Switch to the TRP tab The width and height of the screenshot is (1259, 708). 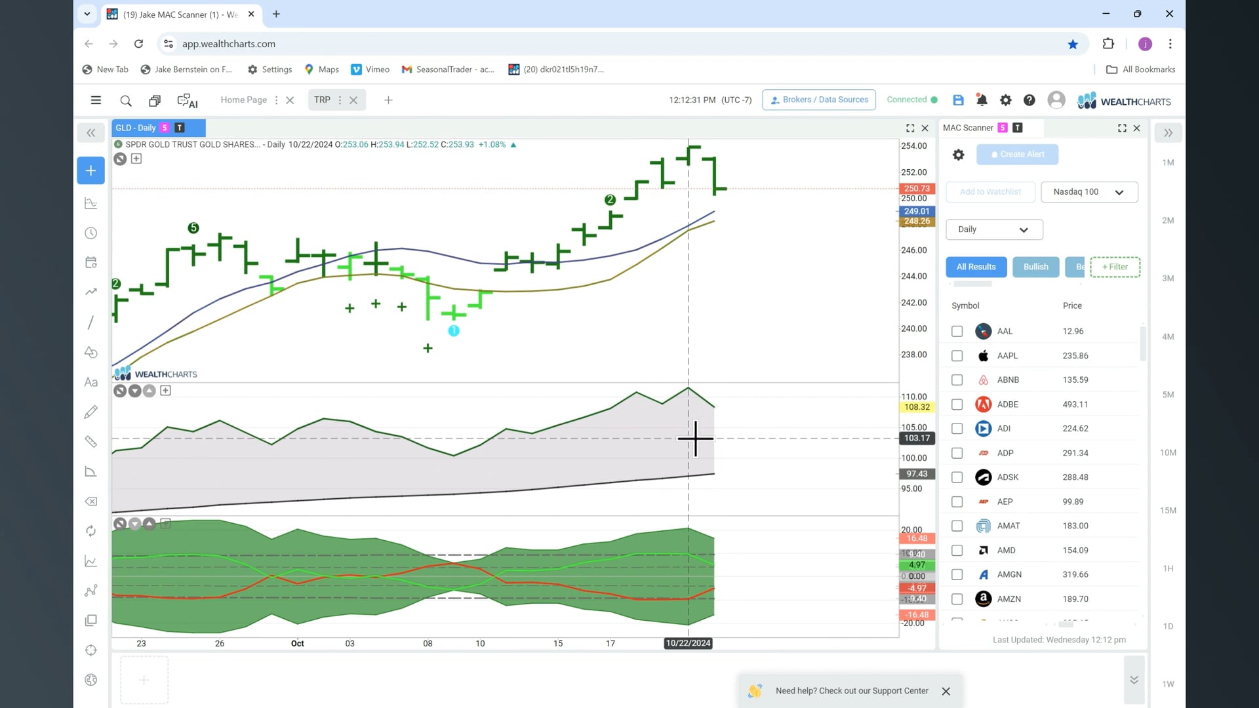click(x=322, y=100)
